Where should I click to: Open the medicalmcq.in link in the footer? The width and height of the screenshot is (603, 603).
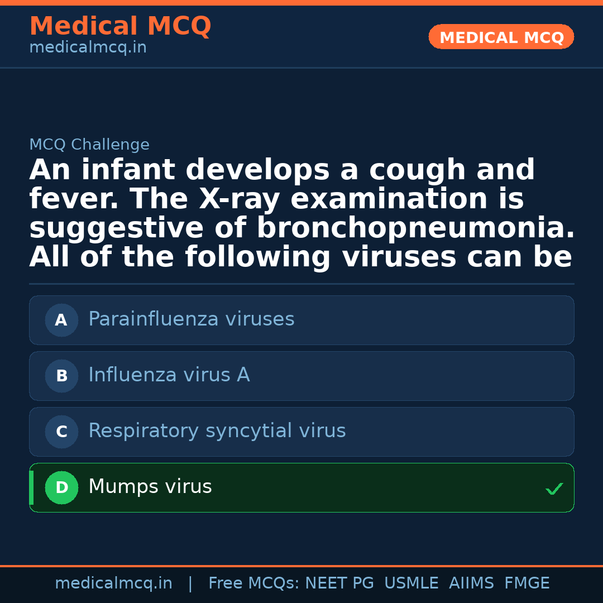coord(113,583)
